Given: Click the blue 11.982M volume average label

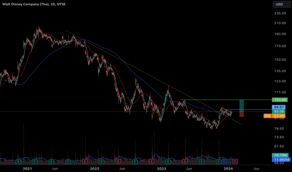Looking at the screenshot, I should point(281,159).
